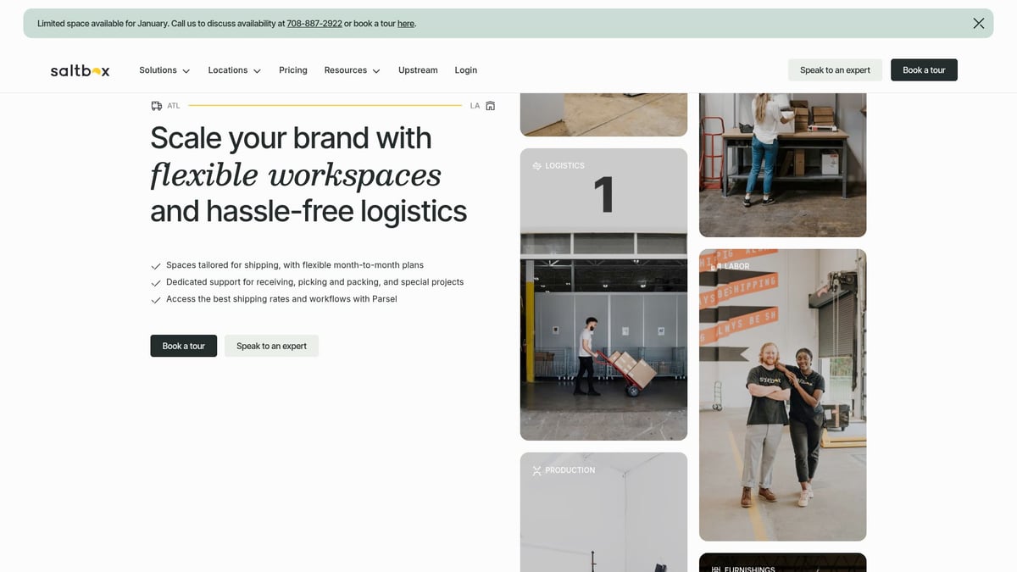Click the Book a tour button

[x=924, y=69]
